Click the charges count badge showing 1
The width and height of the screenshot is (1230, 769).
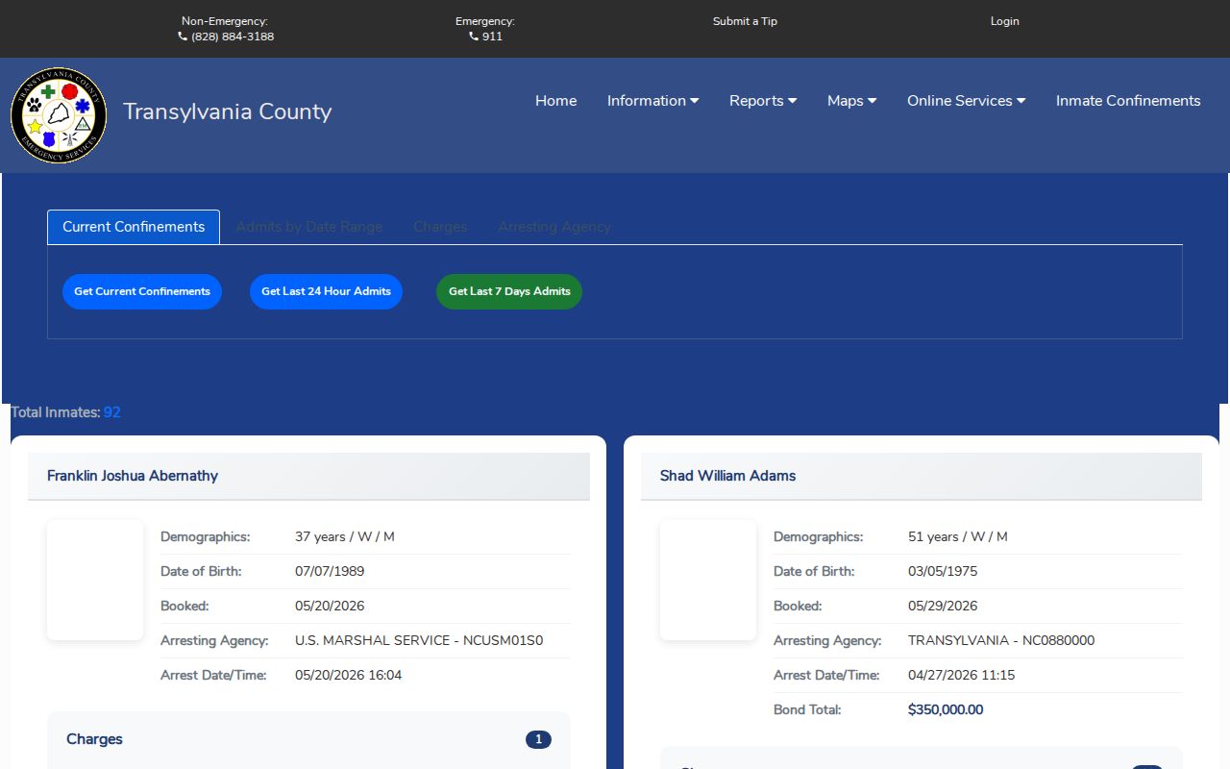pos(538,739)
